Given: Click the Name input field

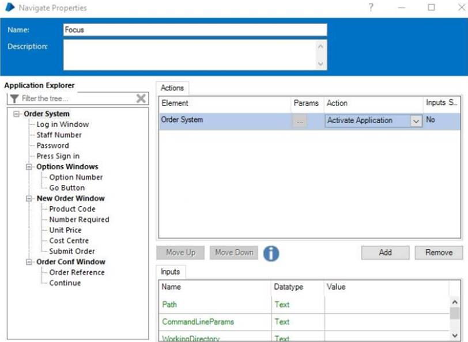Looking at the screenshot, I should (x=194, y=30).
